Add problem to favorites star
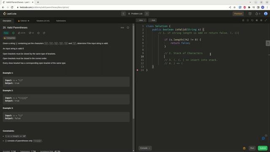The height and width of the screenshot is (152, 270). [38, 33]
